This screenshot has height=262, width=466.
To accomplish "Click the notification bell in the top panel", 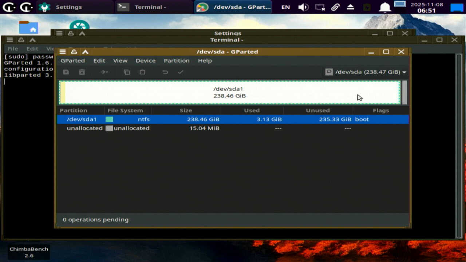I will coord(385,7).
